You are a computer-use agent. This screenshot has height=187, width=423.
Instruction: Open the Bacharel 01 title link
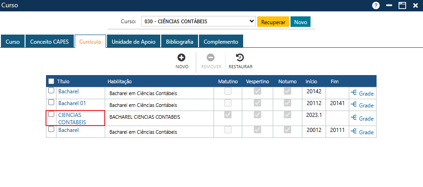tap(72, 103)
